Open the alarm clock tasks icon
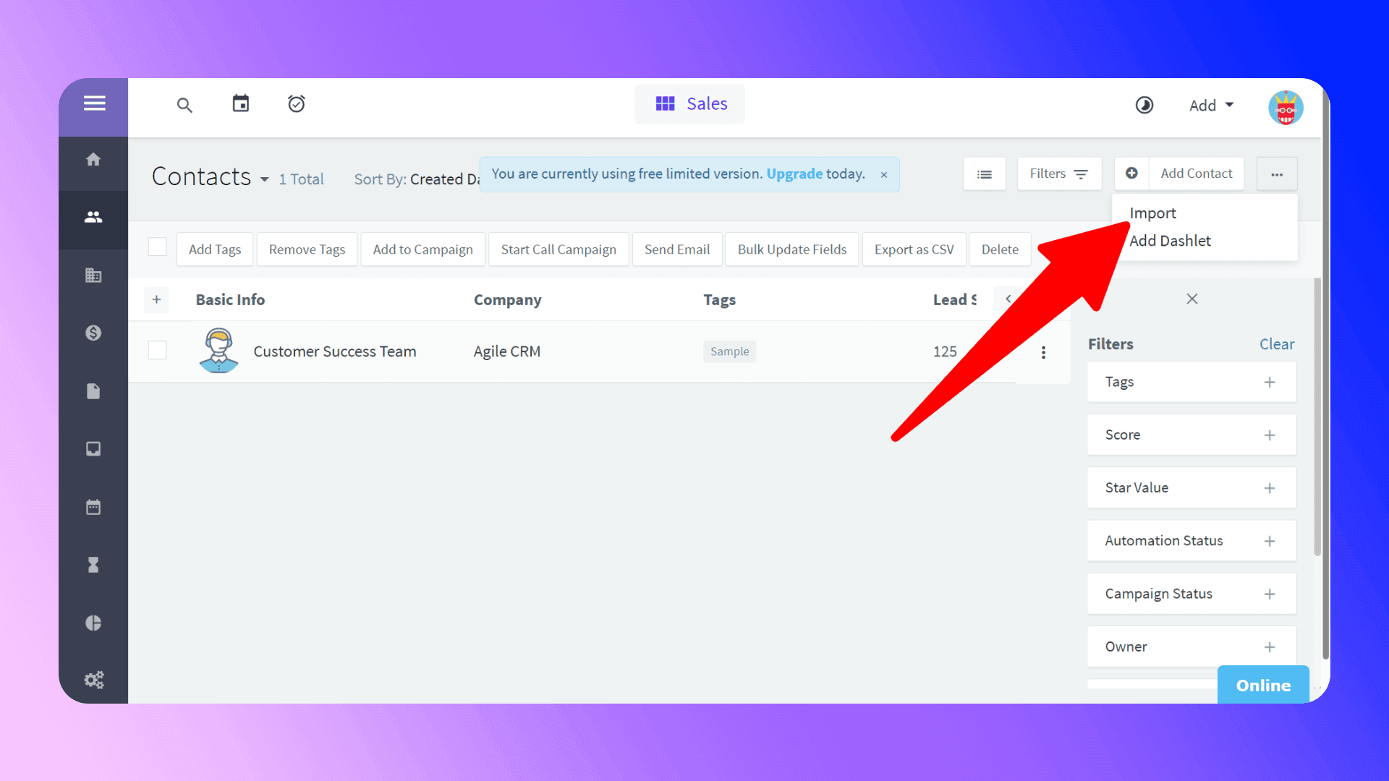1389x781 pixels. [296, 103]
